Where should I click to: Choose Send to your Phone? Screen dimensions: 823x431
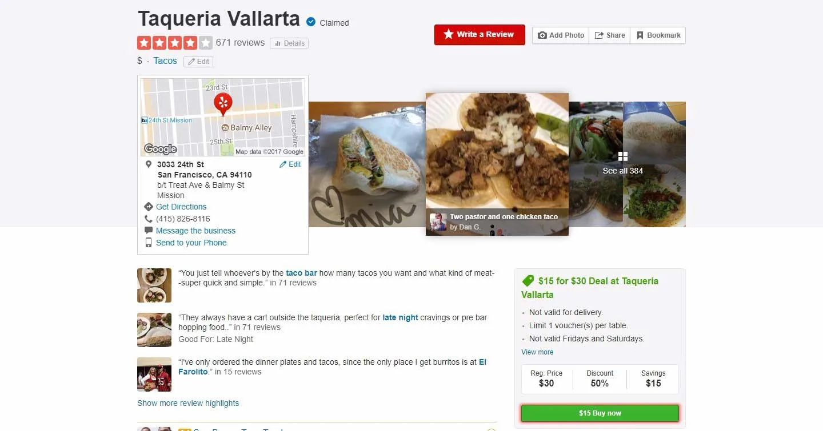pos(191,243)
